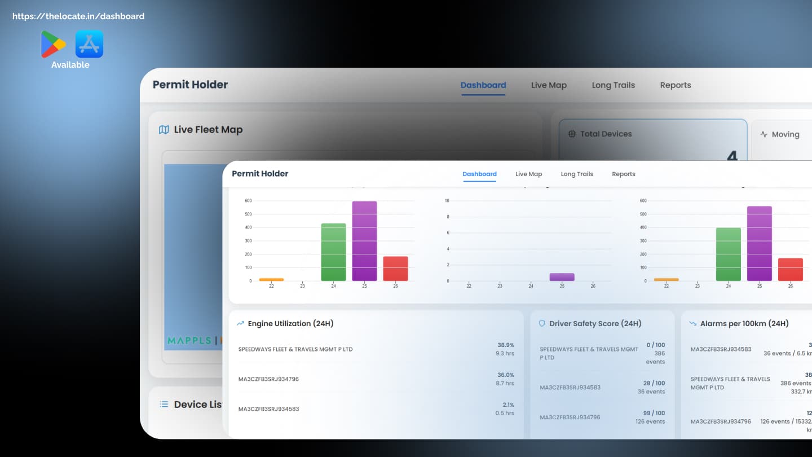This screenshot has width=812, height=457.
Task: Open the Reports tab
Action: click(623, 174)
